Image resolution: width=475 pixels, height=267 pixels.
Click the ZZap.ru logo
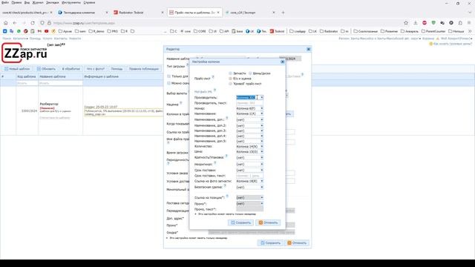point(24,53)
